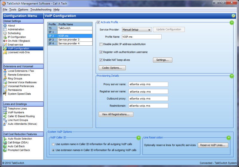Image resolution: width=239 pixels, height=167 pixels.
Task: Click the About info icon
Action: 5,26
